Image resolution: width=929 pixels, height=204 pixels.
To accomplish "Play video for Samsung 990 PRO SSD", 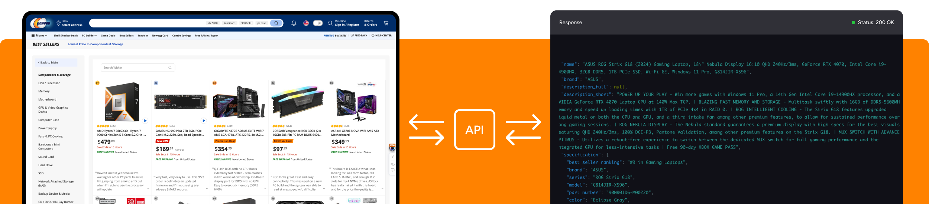I will [204, 121].
